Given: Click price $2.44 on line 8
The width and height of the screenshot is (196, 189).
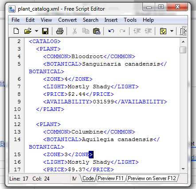Looking at the screenshot, I should (77, 94).
